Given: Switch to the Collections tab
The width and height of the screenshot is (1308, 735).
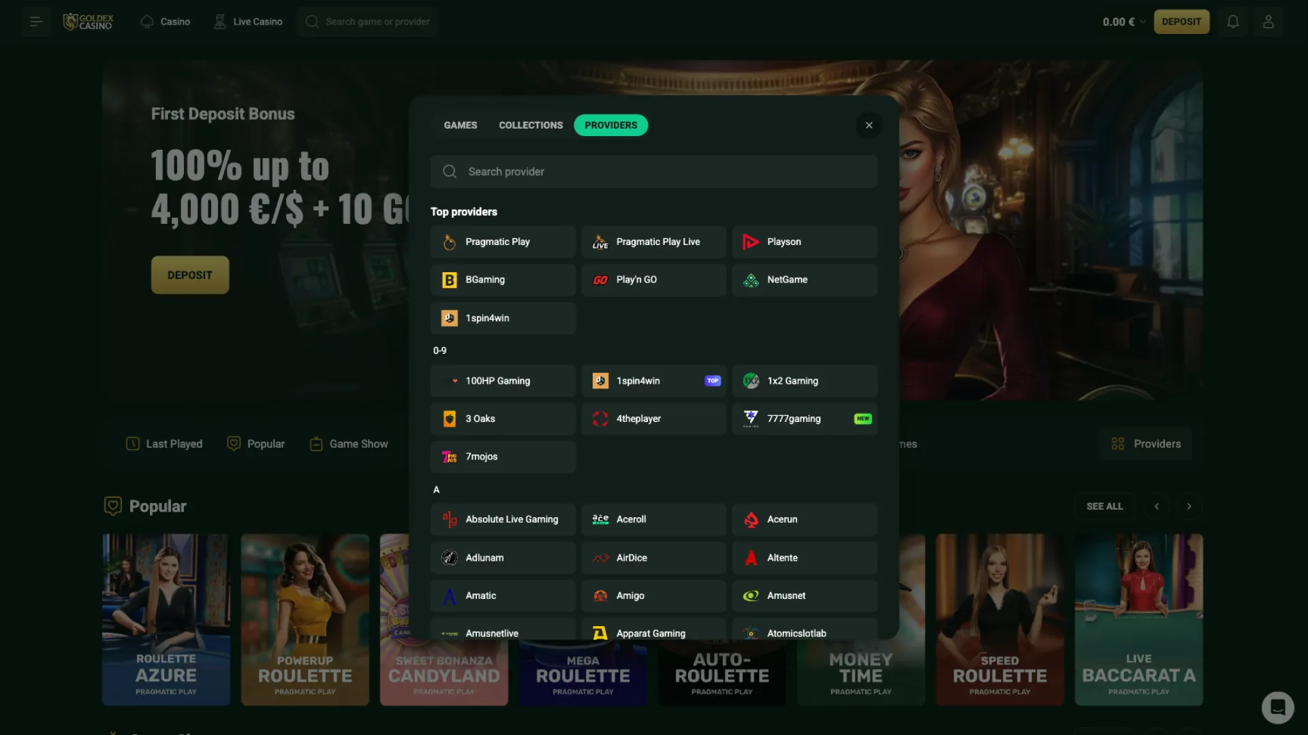Looking at the screenshot, I should tap(531, 125).
